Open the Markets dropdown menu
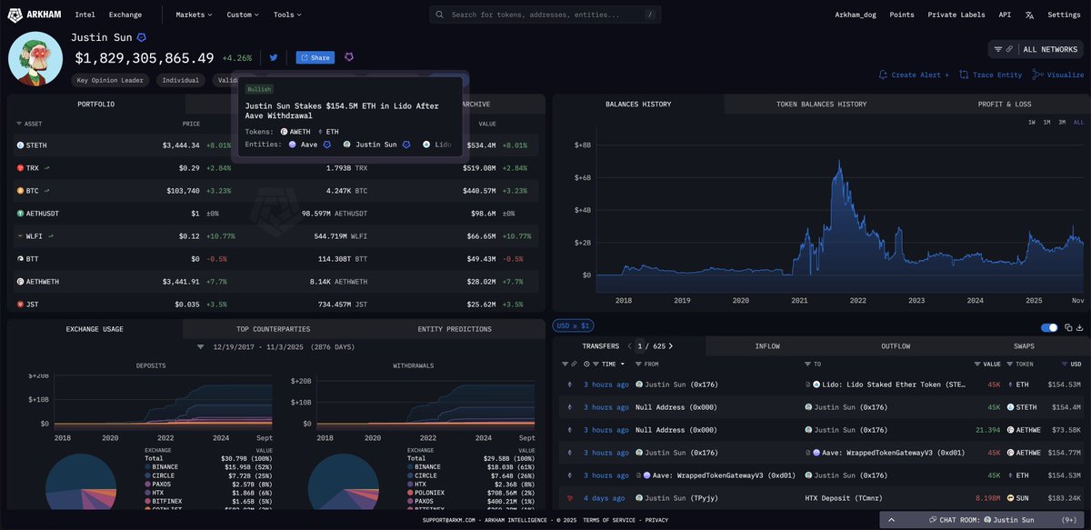The height and width of the screenshot is (530, 1091). tap(194, 15)
